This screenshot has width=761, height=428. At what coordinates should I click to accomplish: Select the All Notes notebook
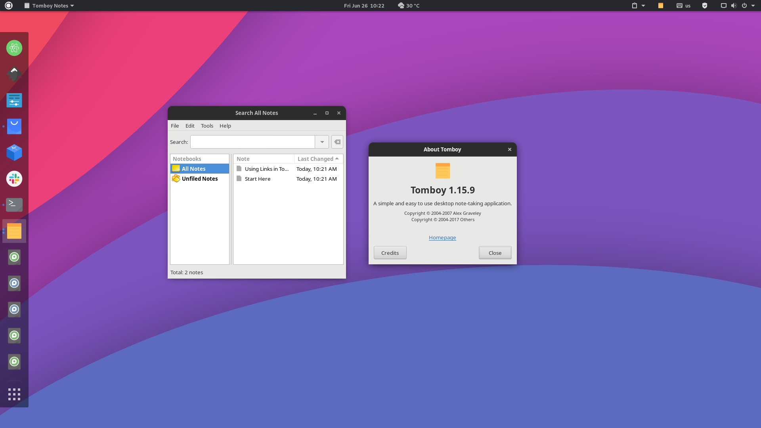194,168
